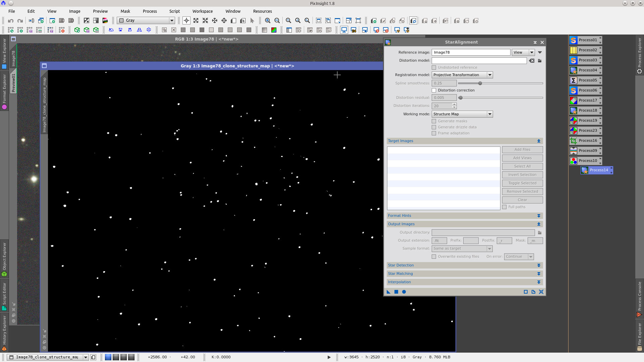Enable the Distortion correction checkbox
644x362 pixels.
pos(434,90)
